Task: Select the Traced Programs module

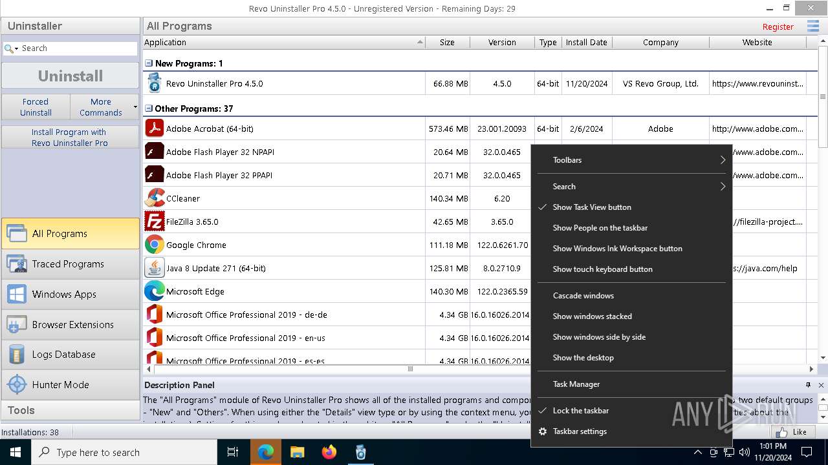Action: point(70,264)
